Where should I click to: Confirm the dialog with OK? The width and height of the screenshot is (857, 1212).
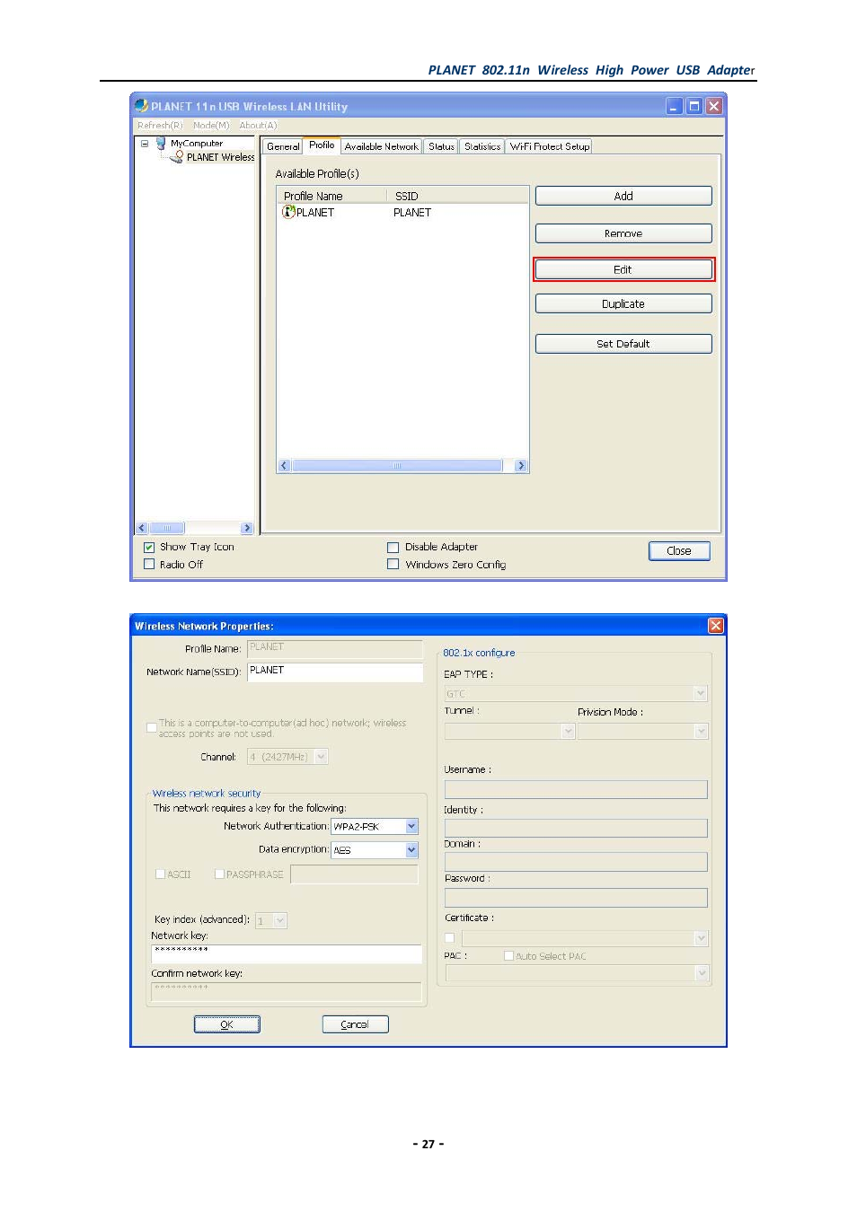pyautogui.click(x=227, y=1024)
